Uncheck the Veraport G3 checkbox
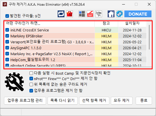The width and height of the screenshot is (156, 116). 7,42
